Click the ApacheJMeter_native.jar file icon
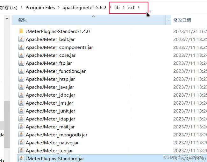 [x=21, y=143]
